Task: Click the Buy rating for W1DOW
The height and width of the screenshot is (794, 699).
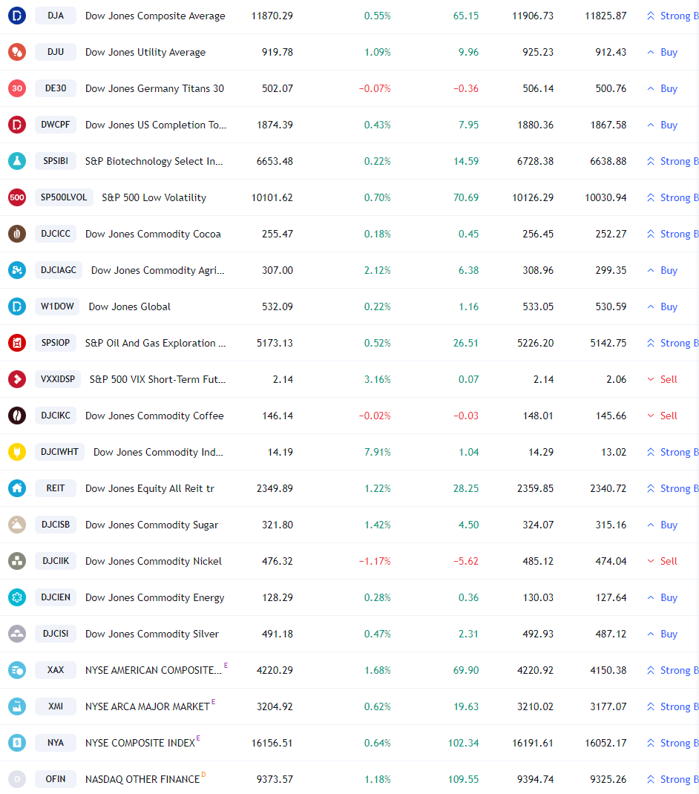Action: coord(663,306)
